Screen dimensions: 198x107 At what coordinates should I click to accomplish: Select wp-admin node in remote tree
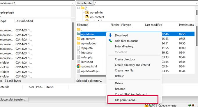96,13
